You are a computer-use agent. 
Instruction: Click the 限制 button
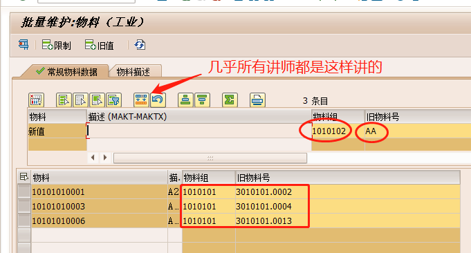coord(56,46)
